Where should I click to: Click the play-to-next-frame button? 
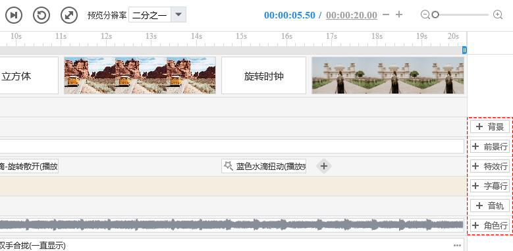pos(14,15)
